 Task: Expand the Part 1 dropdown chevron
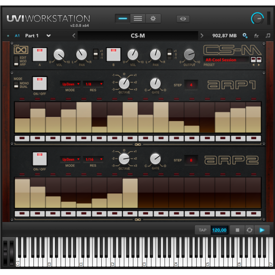coord(49,36)
